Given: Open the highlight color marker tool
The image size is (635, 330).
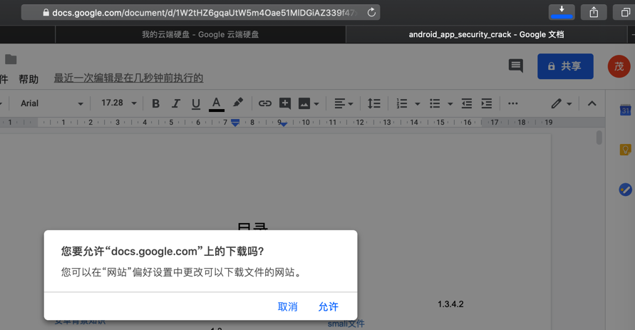Looking at the screenshot, I should (x=238, y=103).
